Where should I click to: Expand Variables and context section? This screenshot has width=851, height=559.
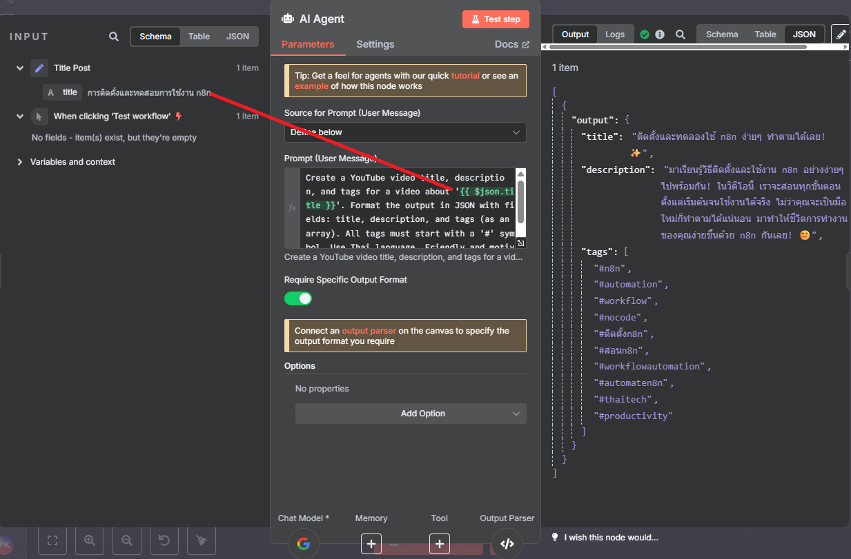click(x=19, y=162)
